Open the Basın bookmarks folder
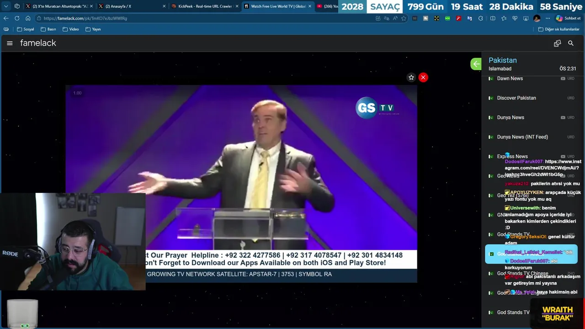The width and height of the screenshot is (585, 329). click(48, 29)
